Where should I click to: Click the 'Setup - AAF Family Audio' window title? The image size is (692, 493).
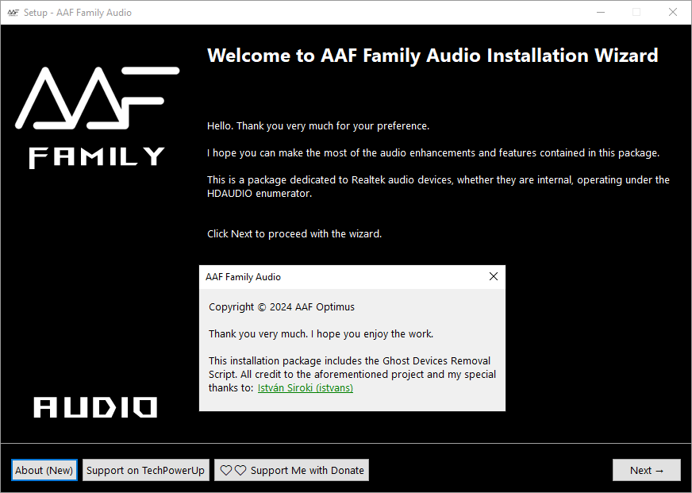pos(78,13)
